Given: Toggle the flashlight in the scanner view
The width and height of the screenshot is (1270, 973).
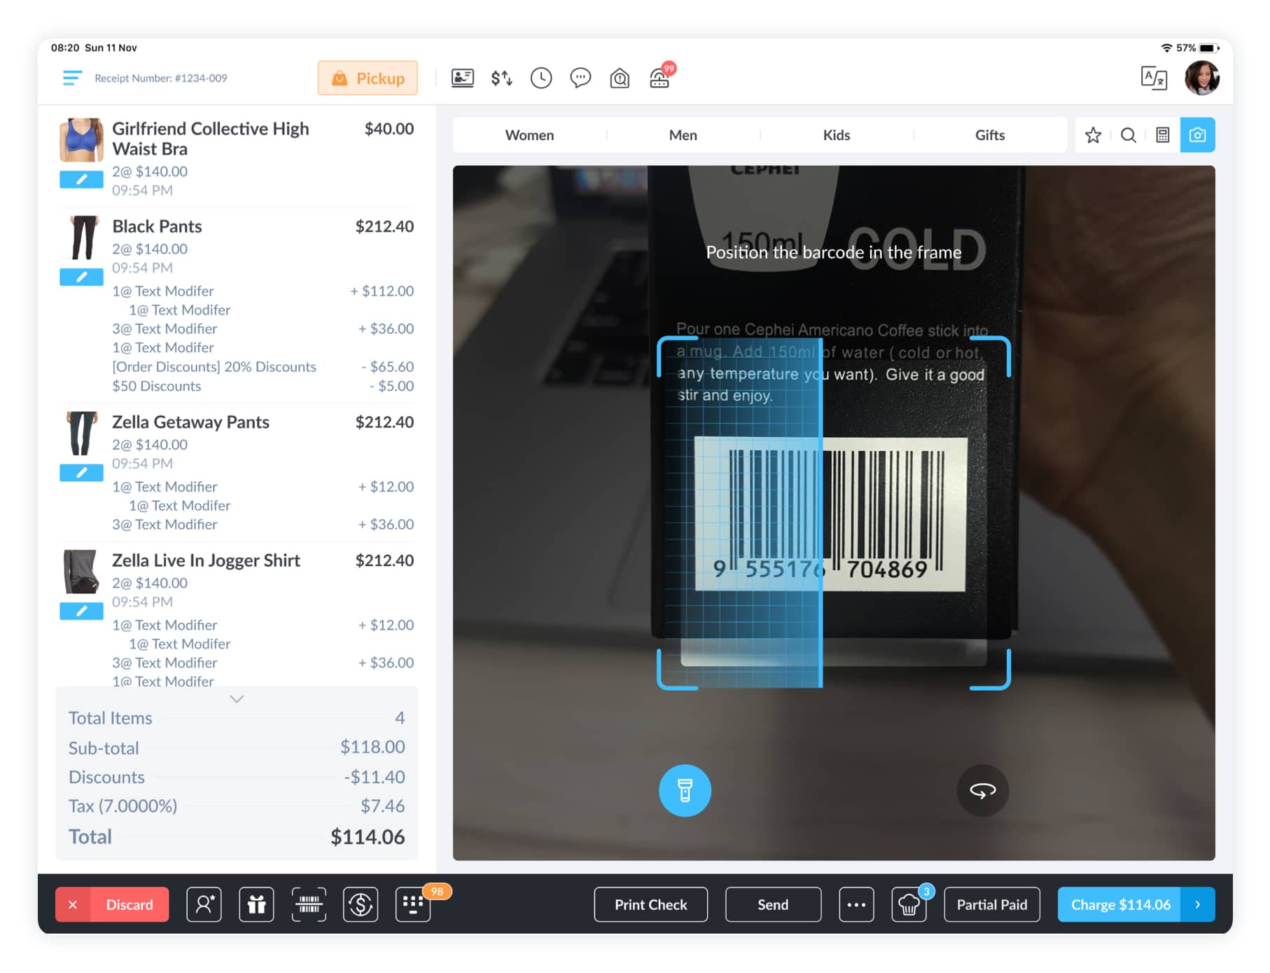Looking at the screenshot, I should [685, 790].
